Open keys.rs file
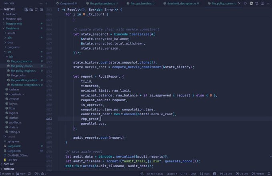The image size is (272, 176). point(13,104)
